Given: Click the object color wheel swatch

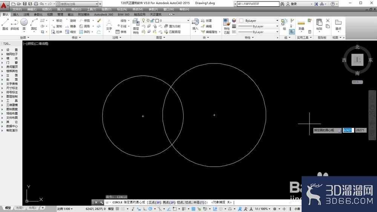Looking at the screenshot, I should (234, 21).
